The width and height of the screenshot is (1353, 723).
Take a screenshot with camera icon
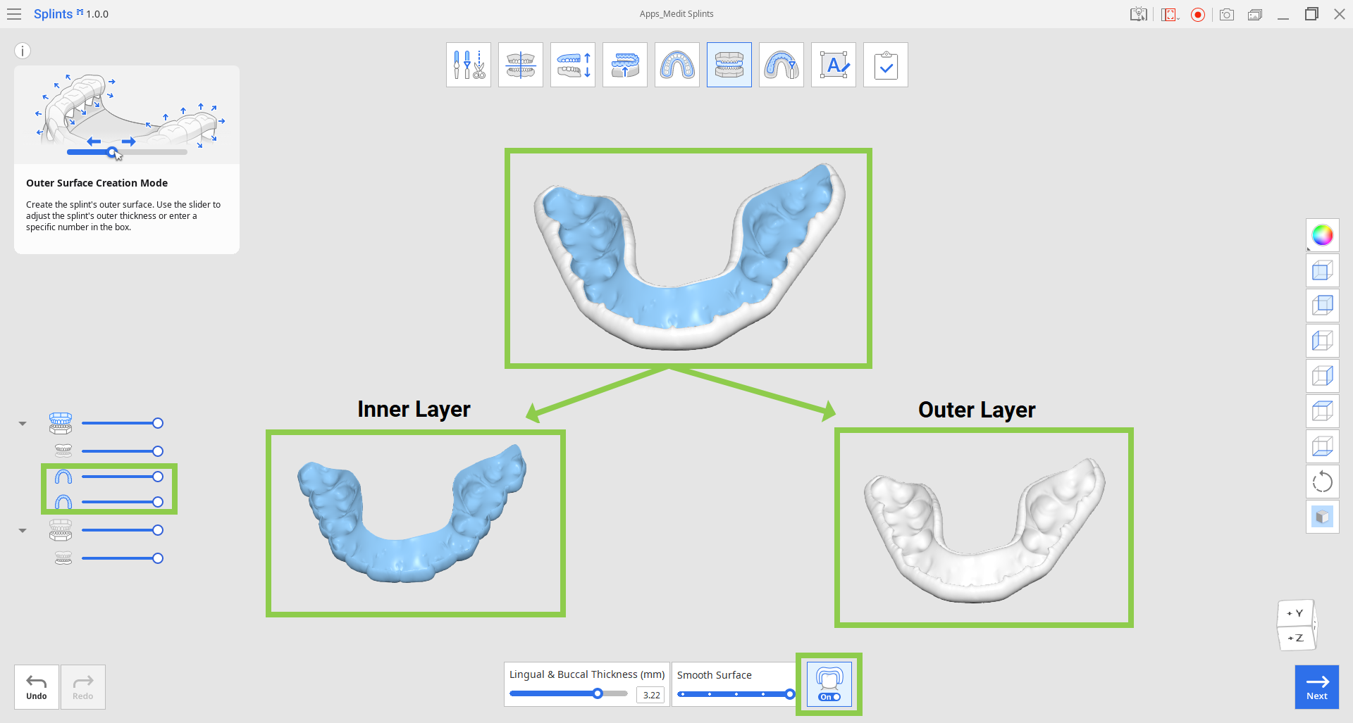1227,14
